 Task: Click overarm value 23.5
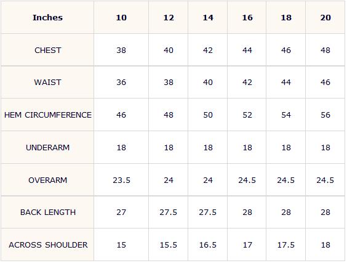[121, 180]
